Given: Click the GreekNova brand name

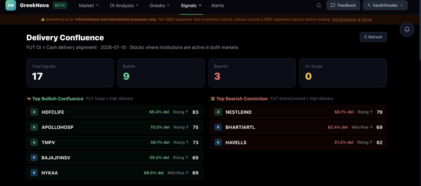Looking at the screenshot, I should [35, 5].
